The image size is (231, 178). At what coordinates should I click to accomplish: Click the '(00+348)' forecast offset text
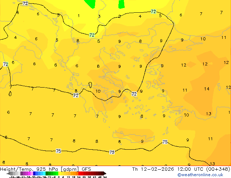(218, 169)
